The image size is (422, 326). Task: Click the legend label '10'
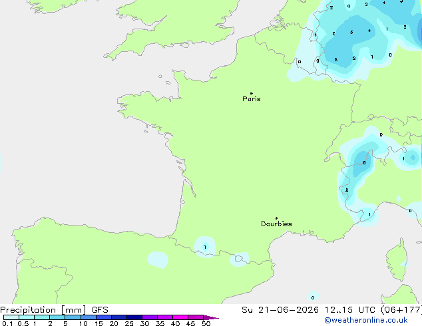tap(83, 323)
